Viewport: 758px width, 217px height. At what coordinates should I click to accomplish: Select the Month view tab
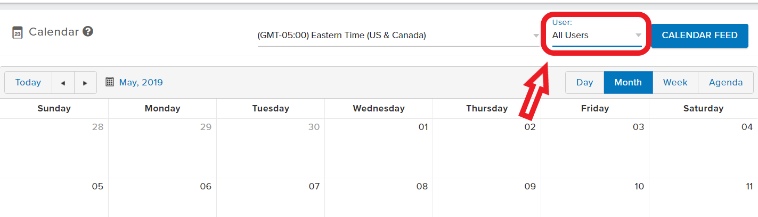(628, 82)
